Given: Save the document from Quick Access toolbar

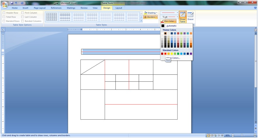Looking at the screenshot, I should coord(12,3).
